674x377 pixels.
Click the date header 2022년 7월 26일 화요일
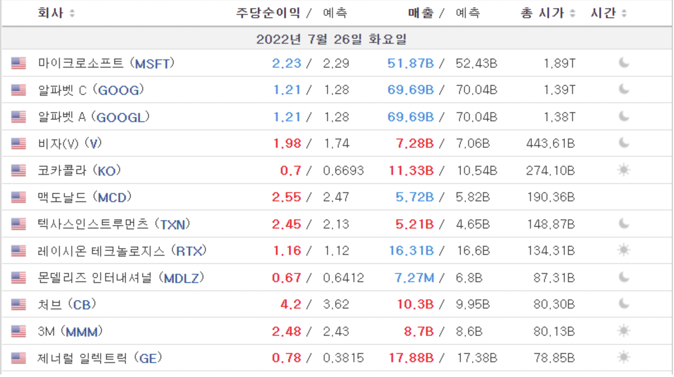coord(331,39)
